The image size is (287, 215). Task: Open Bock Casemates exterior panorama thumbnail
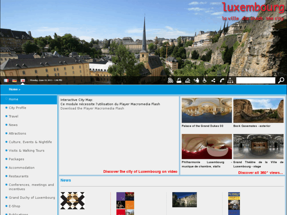258,110
